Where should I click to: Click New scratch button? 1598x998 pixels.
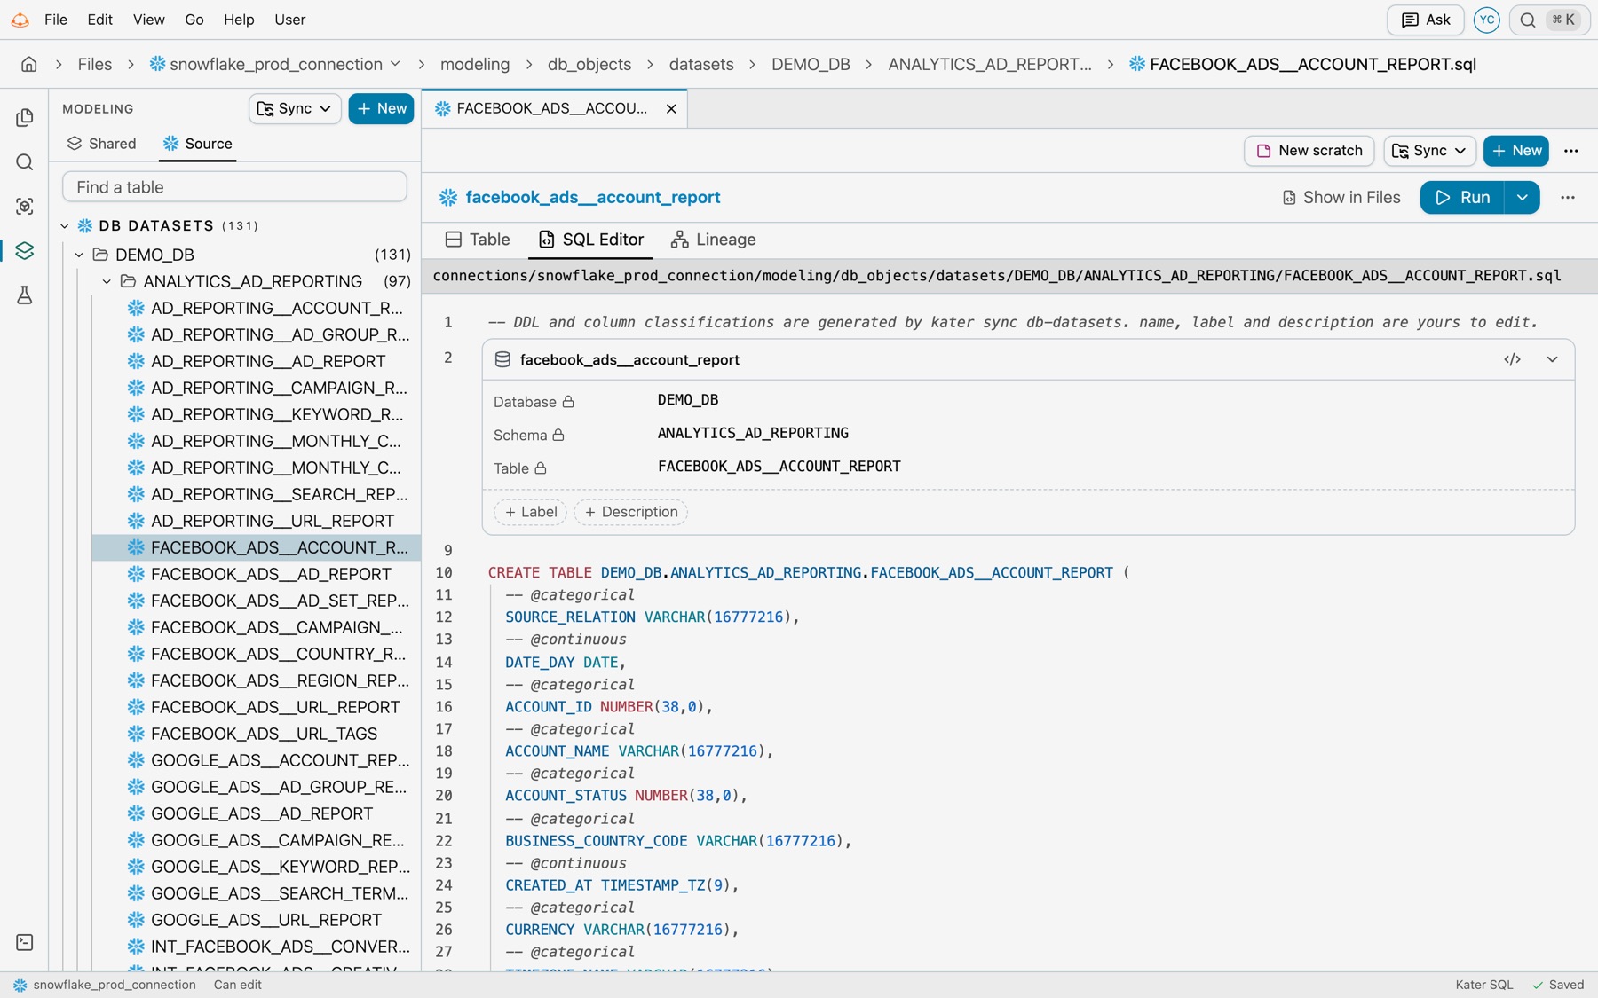coord(1309,151)
